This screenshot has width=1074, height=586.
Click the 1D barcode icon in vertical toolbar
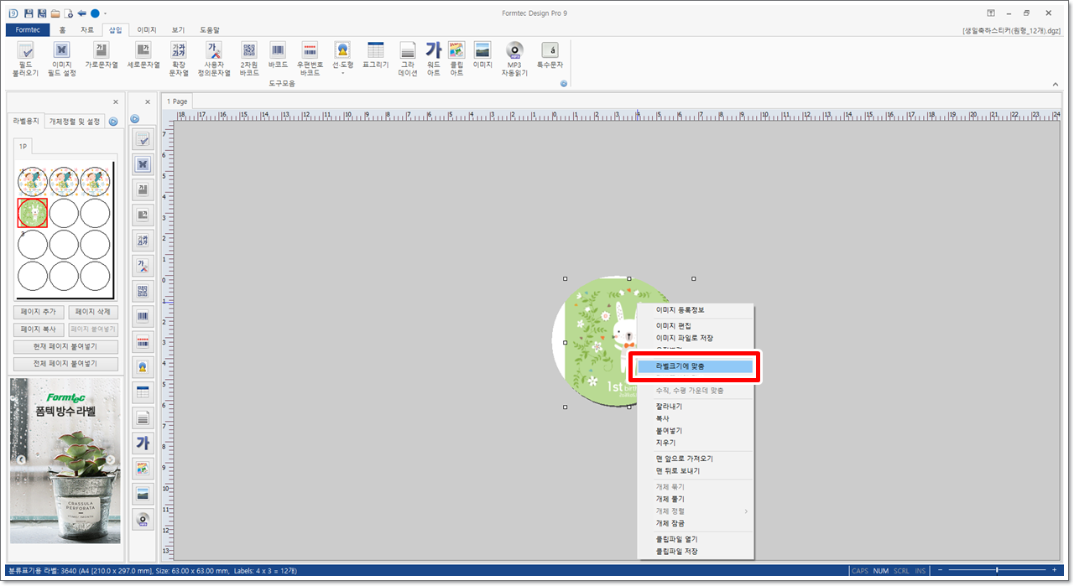pyautogui.click(x=143, y=317)
